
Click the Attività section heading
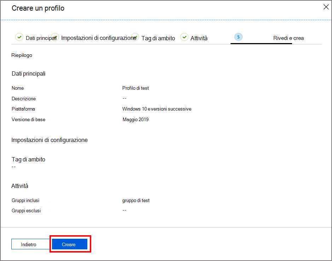(20, 186)
